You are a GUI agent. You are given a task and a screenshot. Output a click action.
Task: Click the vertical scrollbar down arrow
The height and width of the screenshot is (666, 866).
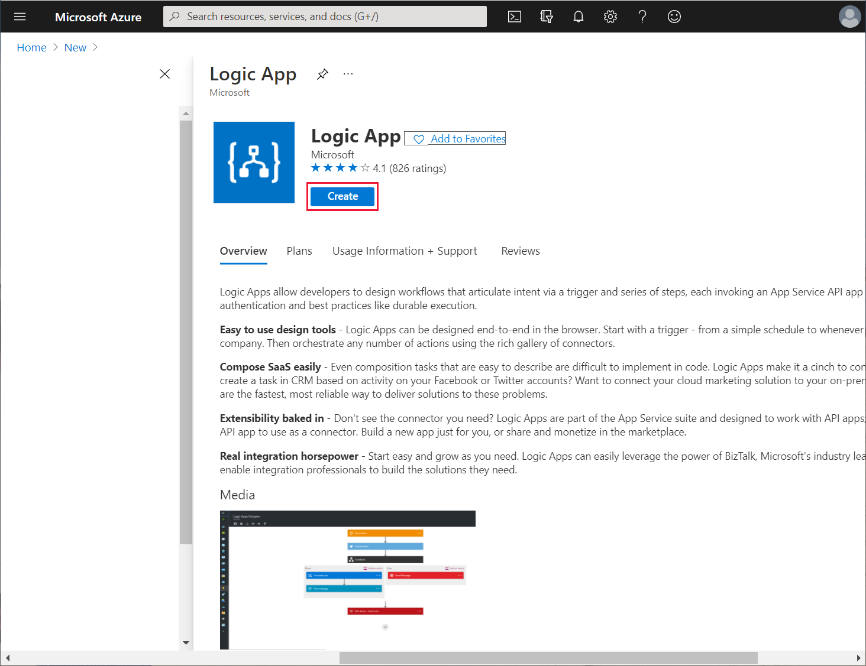(186, 643)
